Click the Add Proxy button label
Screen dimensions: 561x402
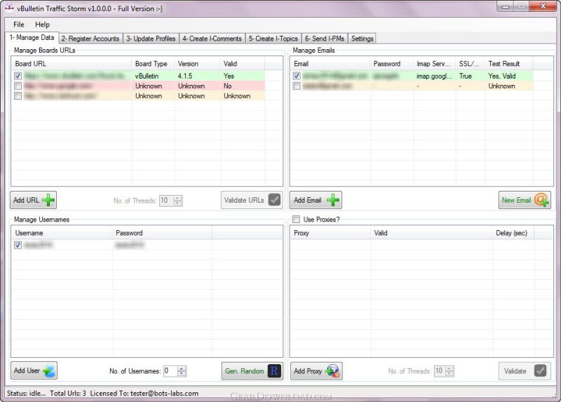click(308, 371)
